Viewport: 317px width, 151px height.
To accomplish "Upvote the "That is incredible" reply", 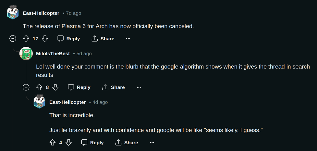I will [53, 142].
